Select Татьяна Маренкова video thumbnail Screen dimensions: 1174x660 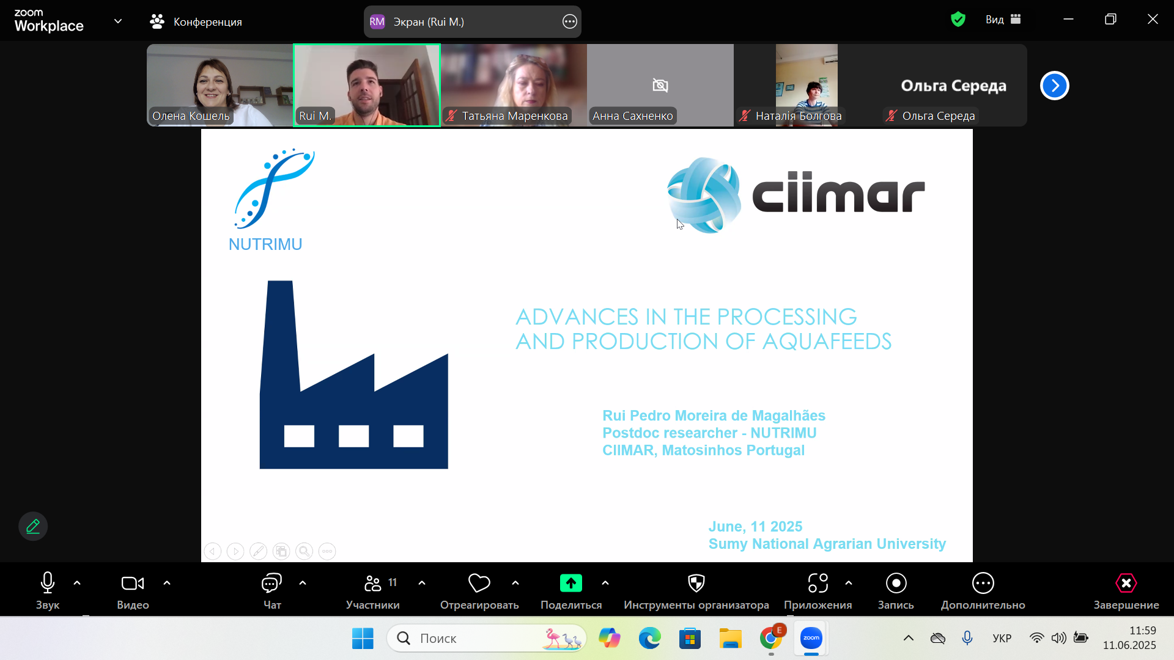click(x=514, y=86)
